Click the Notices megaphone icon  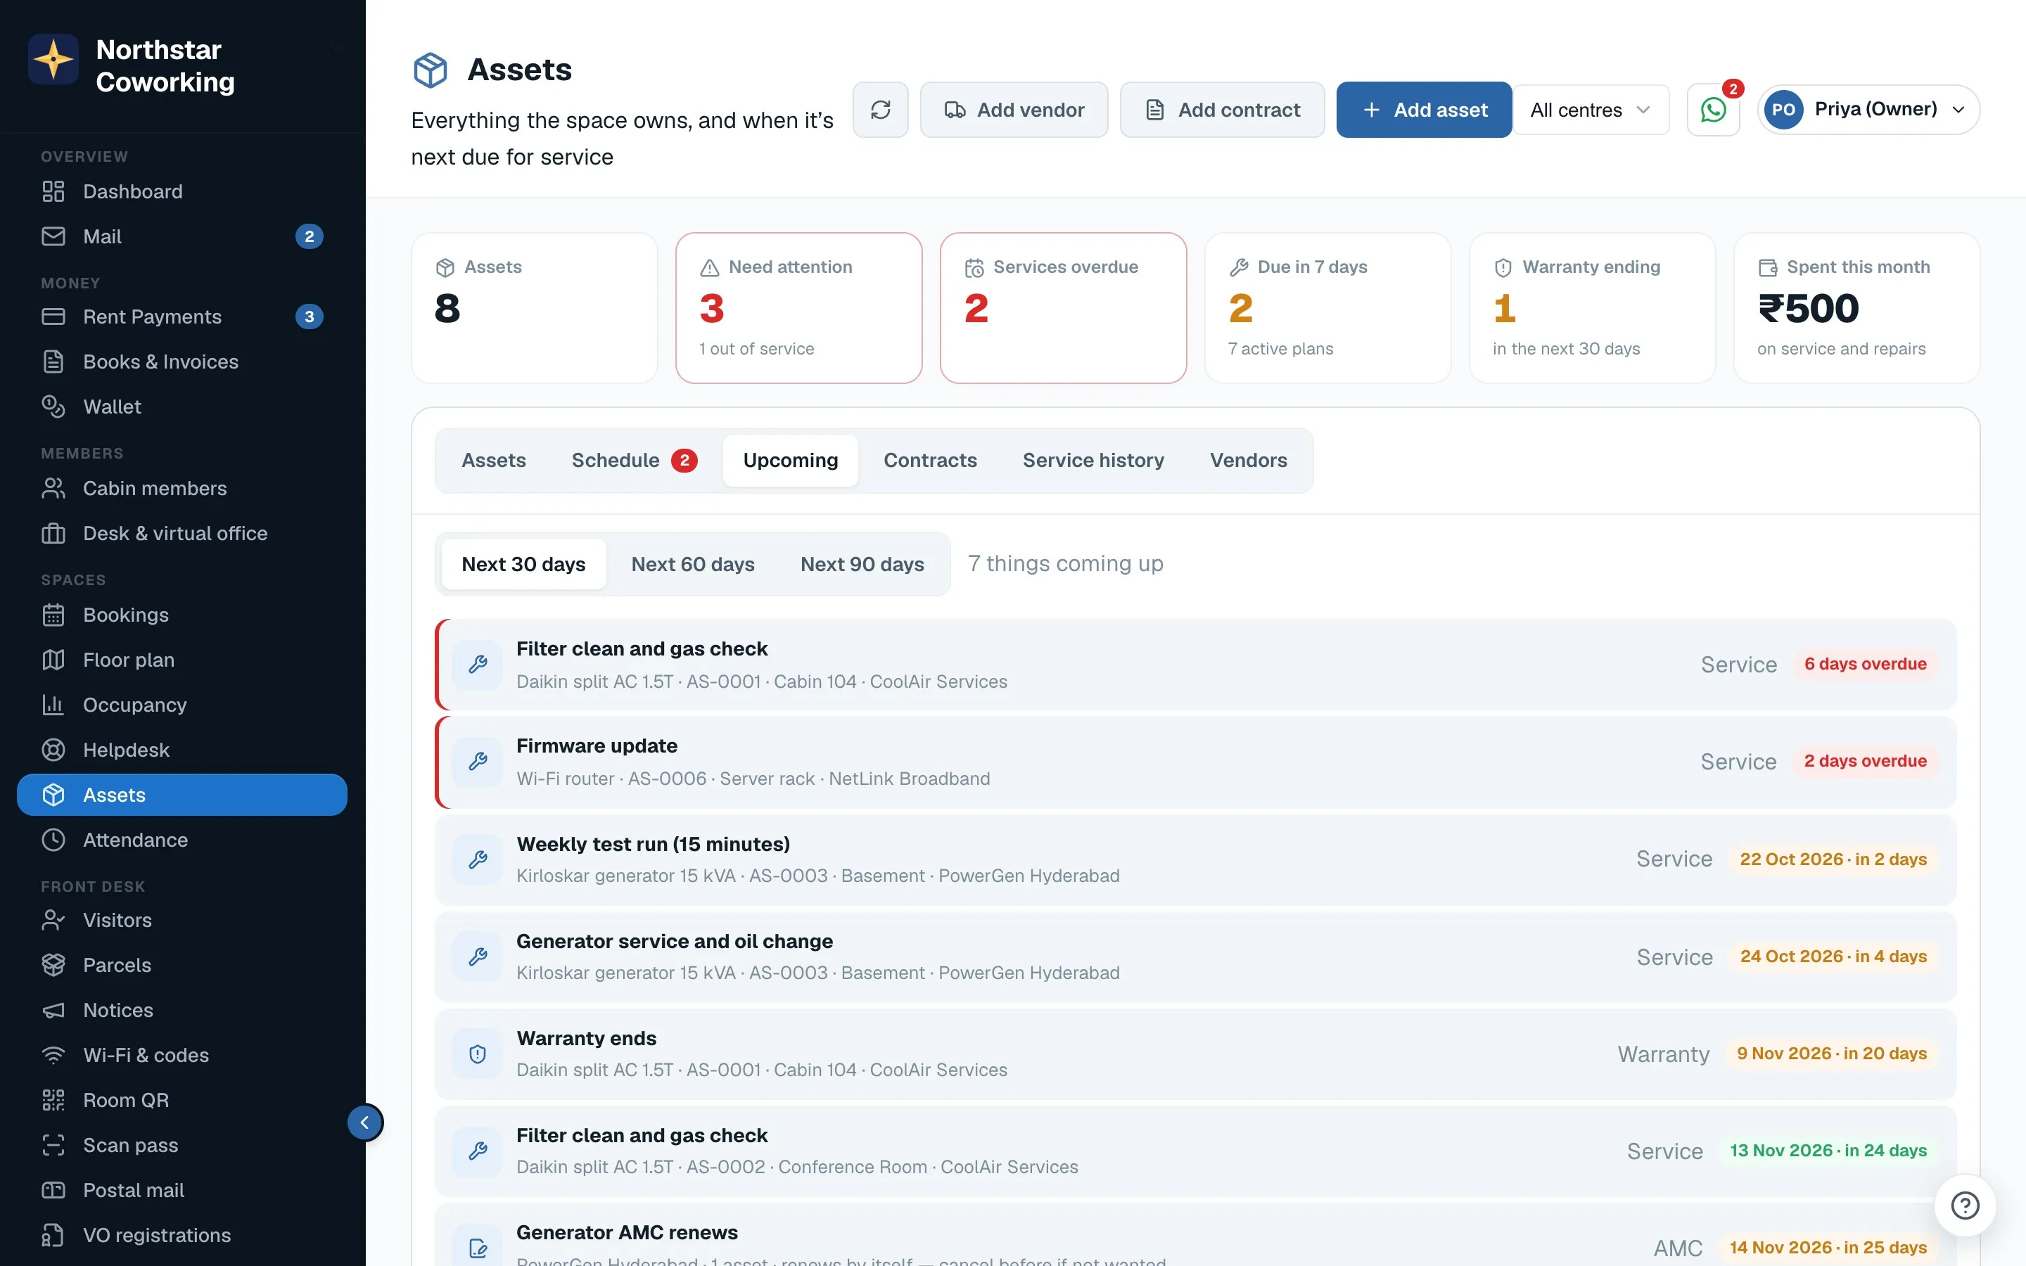click(53, 1010)
